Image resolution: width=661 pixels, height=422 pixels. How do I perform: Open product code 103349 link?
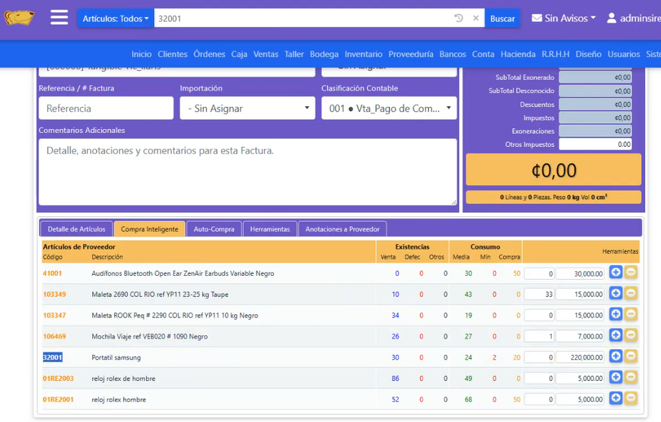coord(54,294)
